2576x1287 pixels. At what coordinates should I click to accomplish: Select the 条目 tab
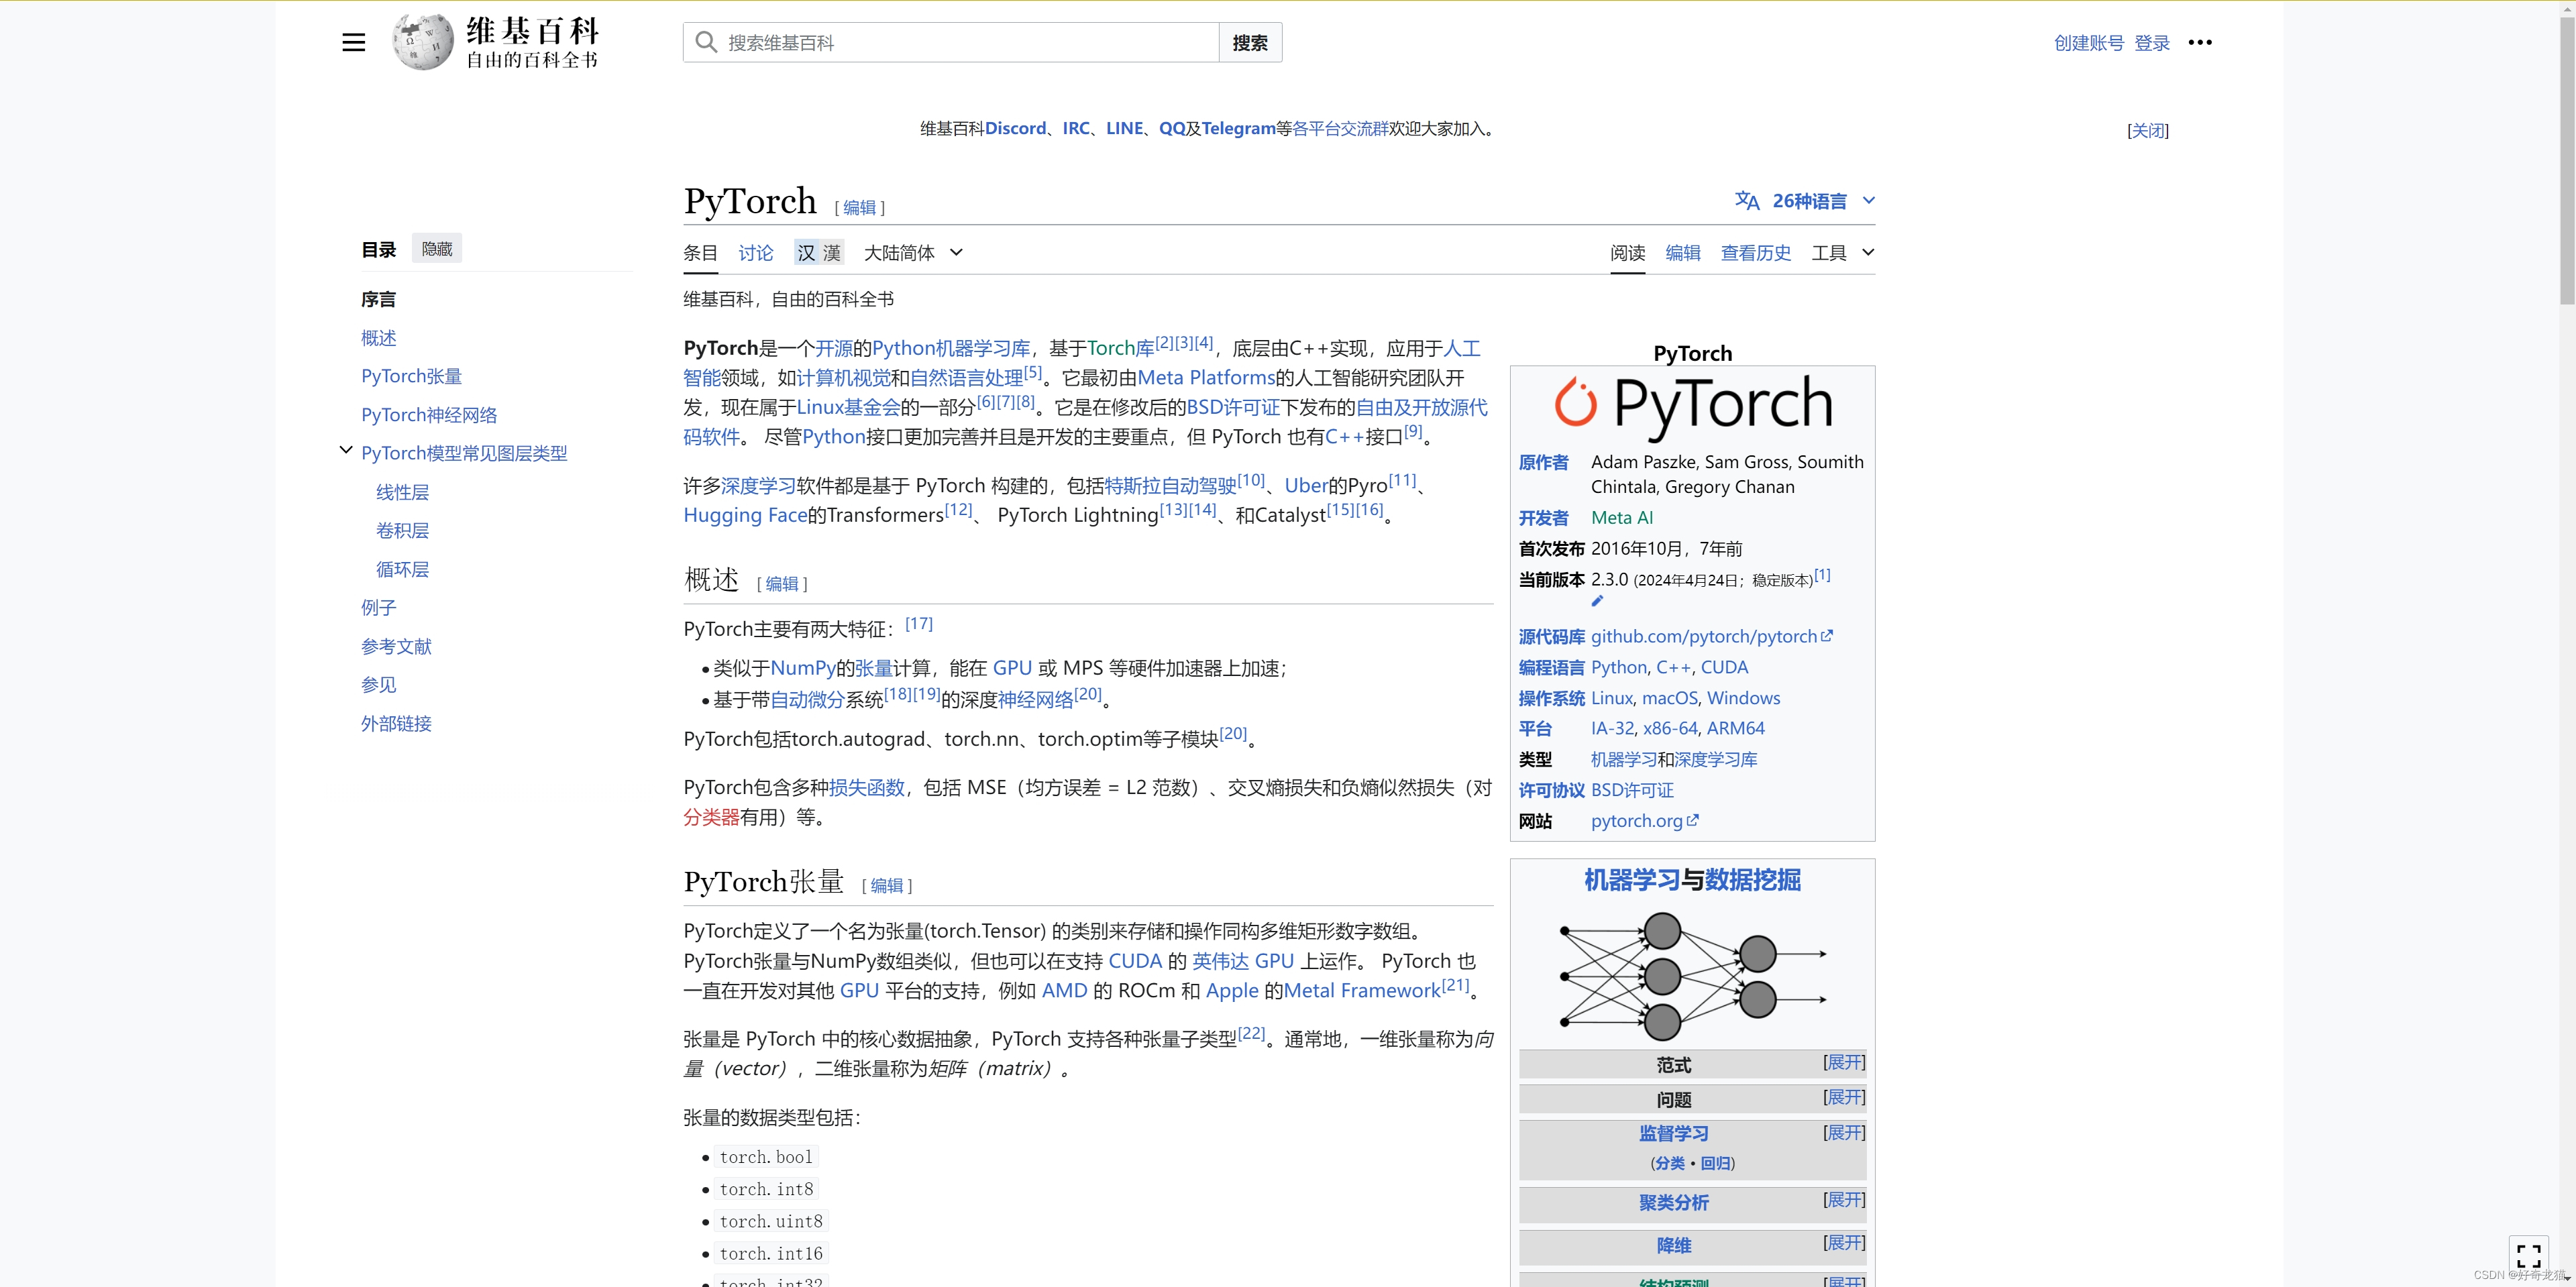pos(700,253)
